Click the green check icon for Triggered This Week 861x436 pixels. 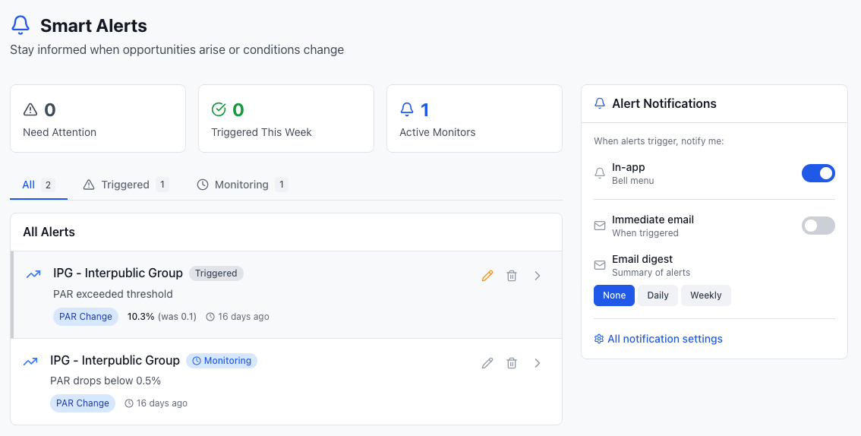pos(219,110)
